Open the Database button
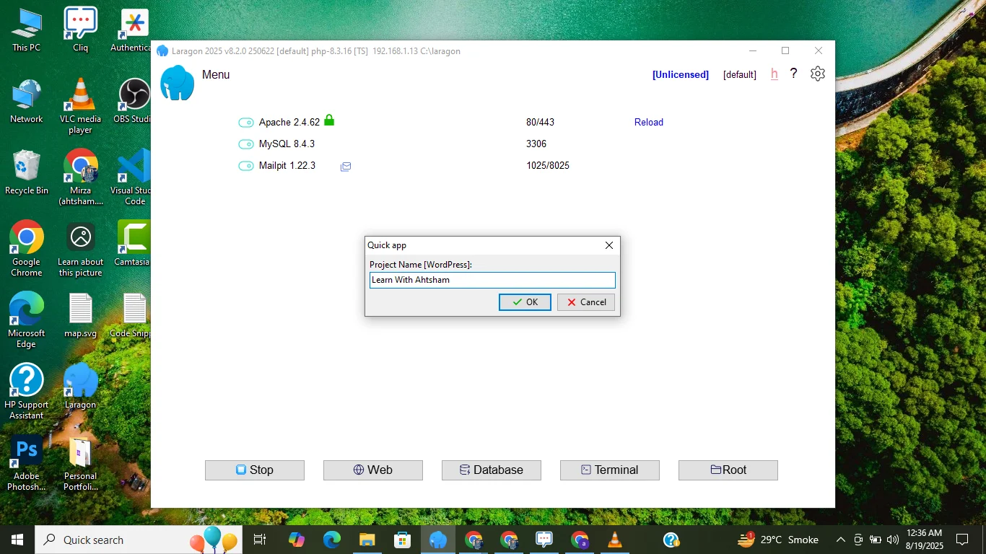 point(492,470)
